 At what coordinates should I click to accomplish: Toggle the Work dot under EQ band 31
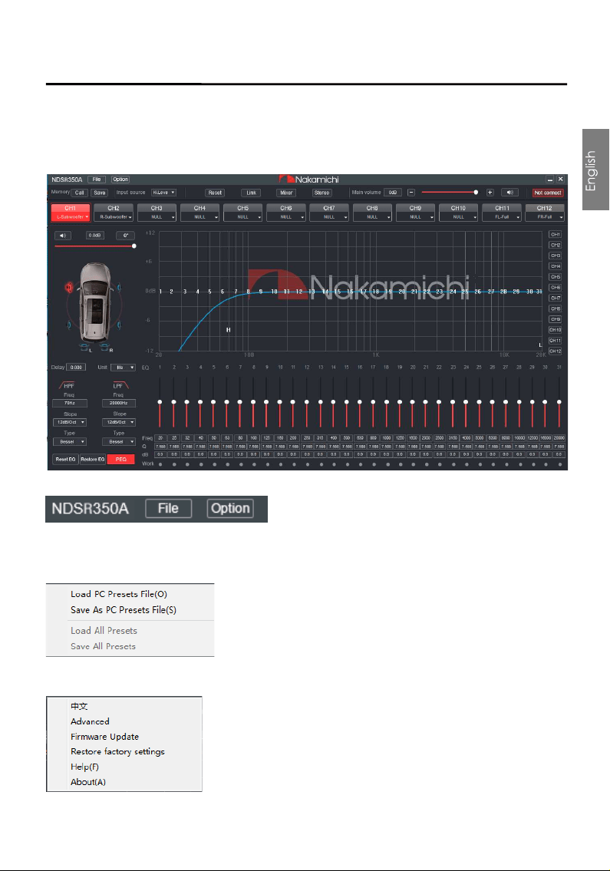click(x=559, y=464)
